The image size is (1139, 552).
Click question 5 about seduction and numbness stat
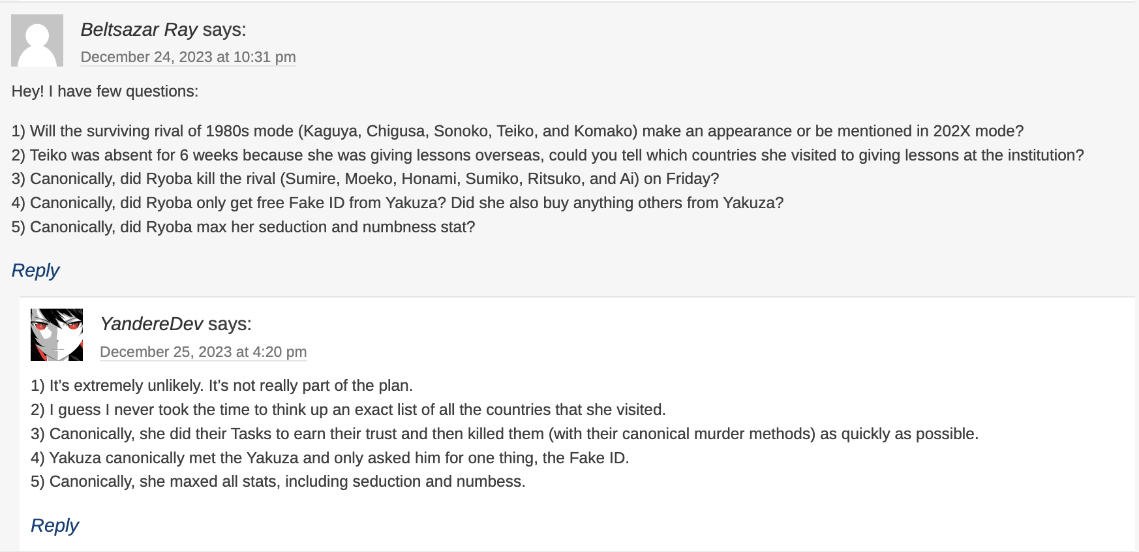pos(243,227)
